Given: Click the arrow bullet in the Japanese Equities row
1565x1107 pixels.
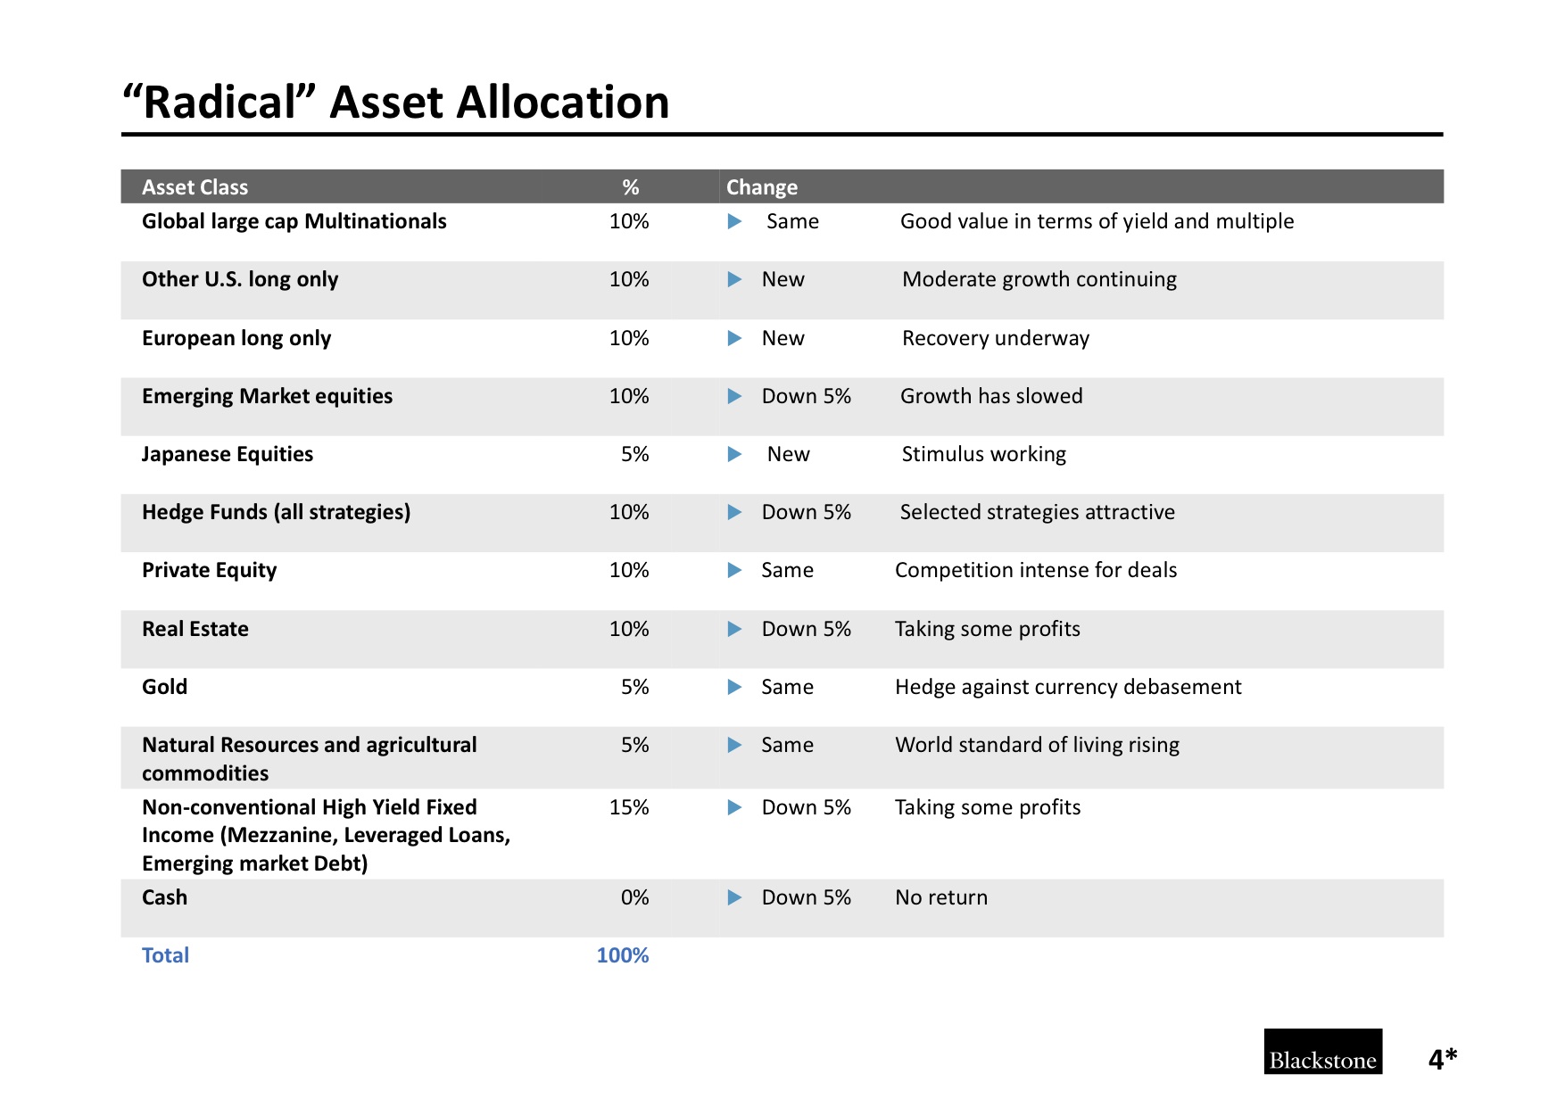Looking at the screenshot, I should (734, 454).
